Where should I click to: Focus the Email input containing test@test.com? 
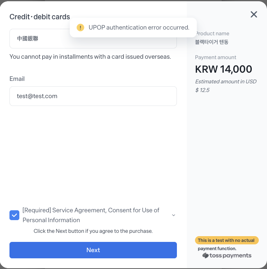[93, 96]
